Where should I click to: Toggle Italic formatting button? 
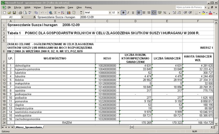point(128,13)
